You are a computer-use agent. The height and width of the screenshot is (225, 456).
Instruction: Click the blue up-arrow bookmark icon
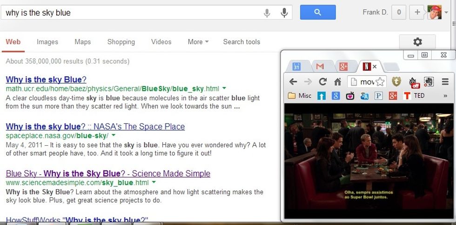(322, 96)
